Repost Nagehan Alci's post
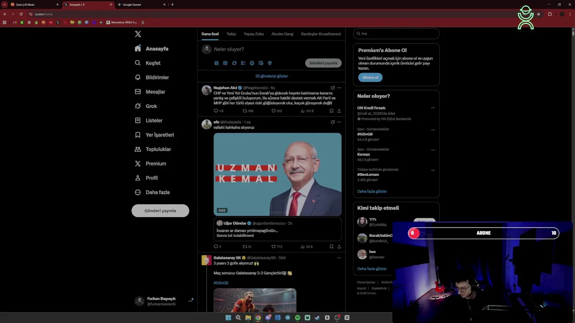 (x=248, y=111)
